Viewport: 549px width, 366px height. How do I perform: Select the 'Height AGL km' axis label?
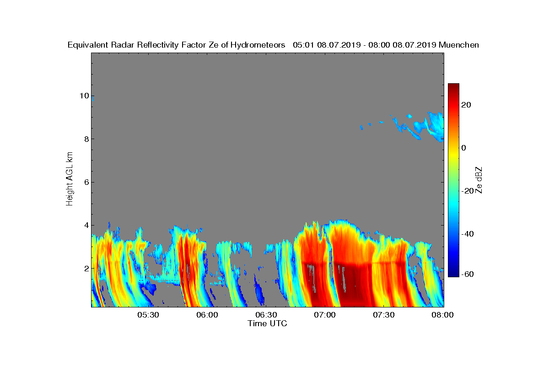click(70, 179)
